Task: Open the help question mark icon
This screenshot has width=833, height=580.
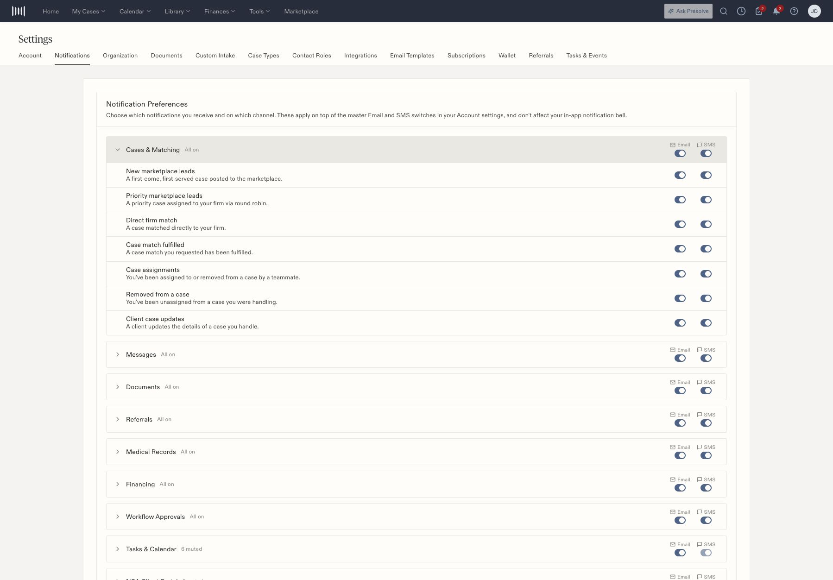Action: [x=794, y=11]
